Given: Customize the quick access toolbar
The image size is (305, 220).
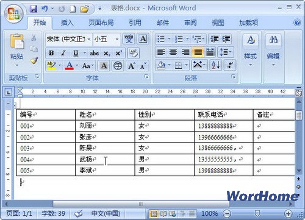Looking at the screenshot, I should (x=99, y=9).
